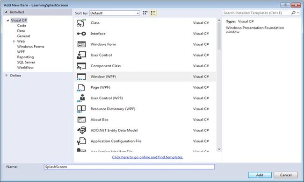Click the Component Class label
304x182 pixels.
click(x=106, y=66)
